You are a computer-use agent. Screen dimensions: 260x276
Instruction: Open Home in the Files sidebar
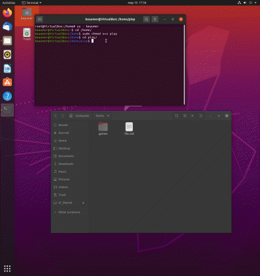click(x=70, y=141)
